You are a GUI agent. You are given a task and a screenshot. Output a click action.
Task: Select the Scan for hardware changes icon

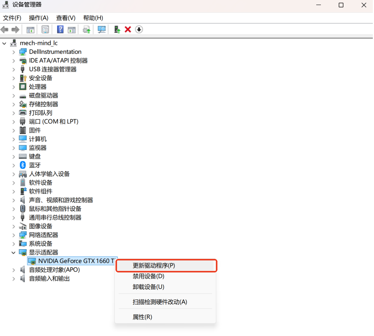102,29
